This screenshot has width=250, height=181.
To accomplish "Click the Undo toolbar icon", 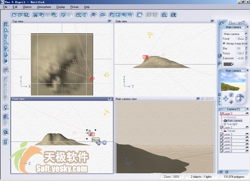I will click(x=63, y=15).
